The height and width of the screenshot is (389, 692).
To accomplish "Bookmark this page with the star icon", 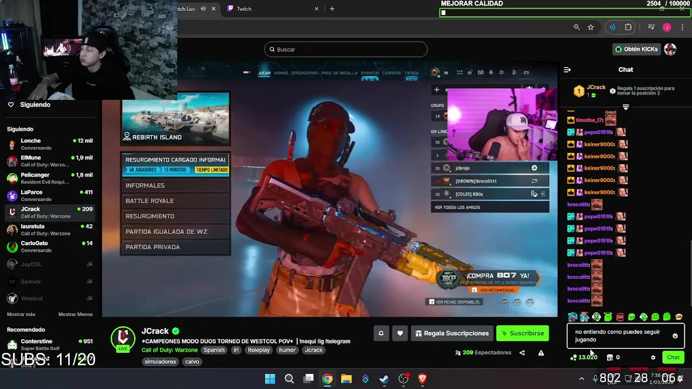I will 591,27.
